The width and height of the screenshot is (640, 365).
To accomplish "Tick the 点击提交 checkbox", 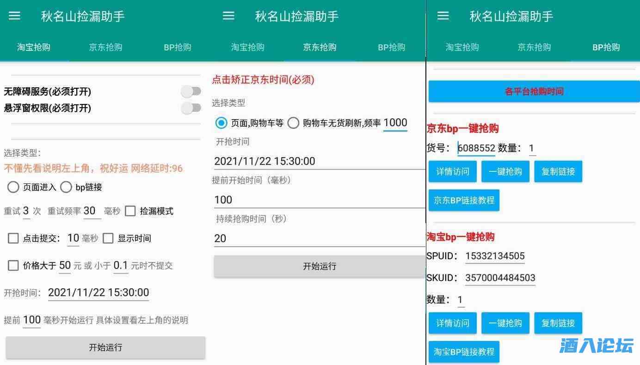I will click(13, 238).
